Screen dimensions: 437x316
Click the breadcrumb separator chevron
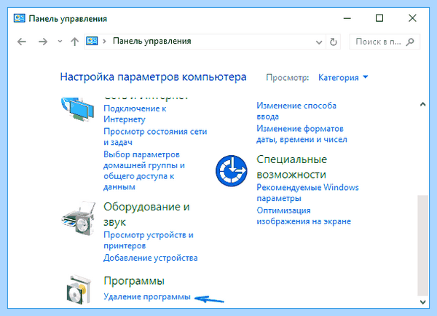tap(104, 42)
